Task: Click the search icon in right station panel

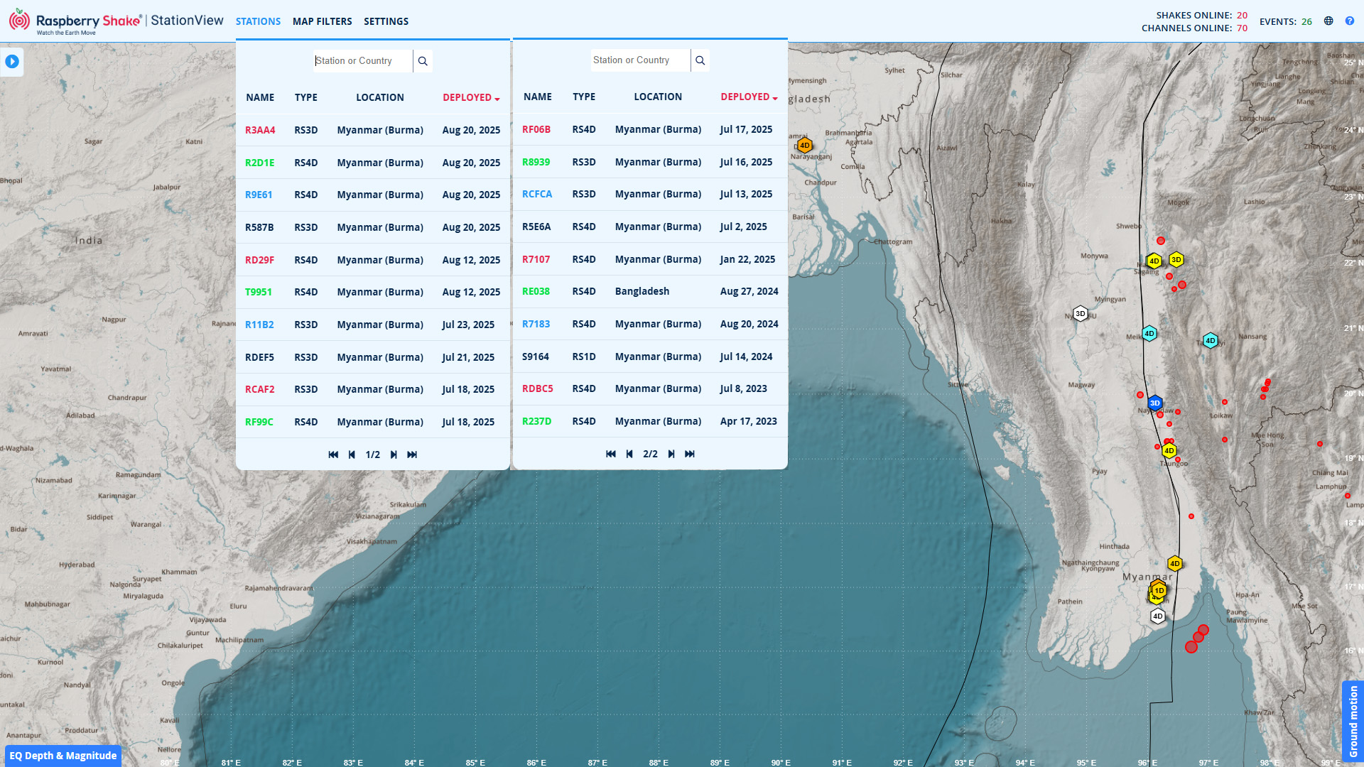Action: pos(700,60)
